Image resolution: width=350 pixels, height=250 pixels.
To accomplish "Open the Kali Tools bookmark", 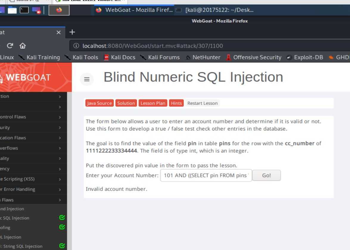I will 81,58.
